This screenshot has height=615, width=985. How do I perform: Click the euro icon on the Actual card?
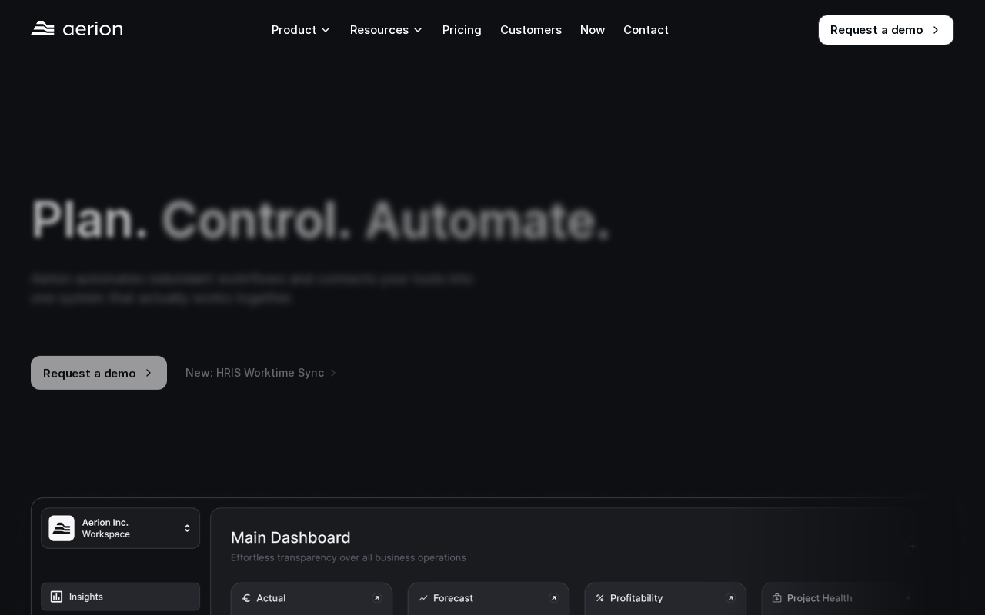pos(246,598)
